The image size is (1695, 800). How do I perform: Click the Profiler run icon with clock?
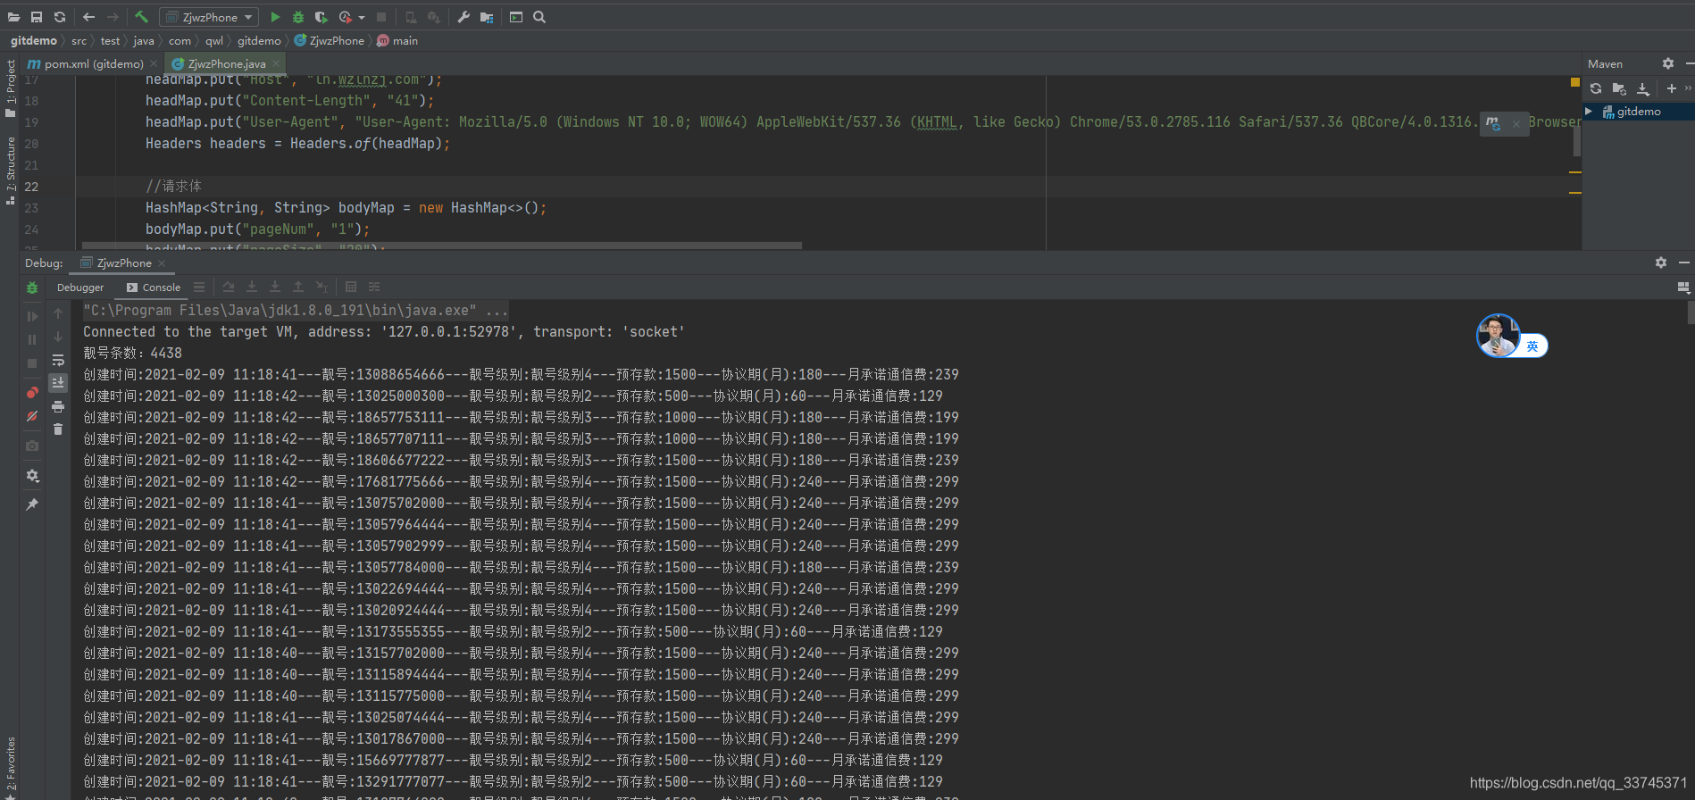click(346, 17)
